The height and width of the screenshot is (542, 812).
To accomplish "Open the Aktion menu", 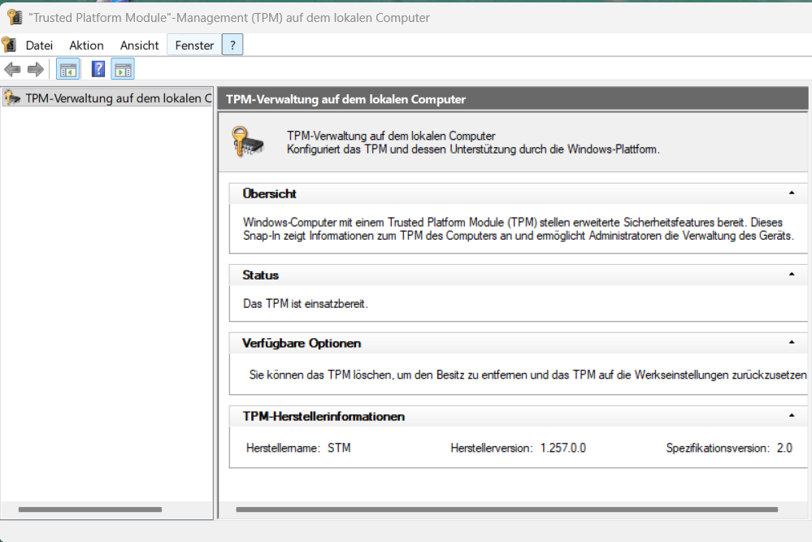I will [86, 46].
